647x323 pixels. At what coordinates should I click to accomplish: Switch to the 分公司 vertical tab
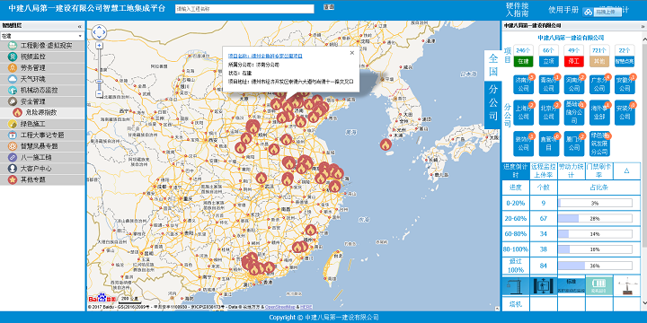click(492, 104)
